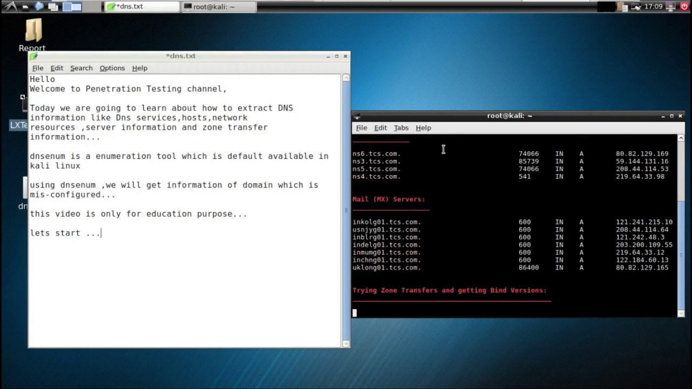This screenshot has width=692, height=389.
Task: Open Help menu in terminal window
Action: point(423,128)
